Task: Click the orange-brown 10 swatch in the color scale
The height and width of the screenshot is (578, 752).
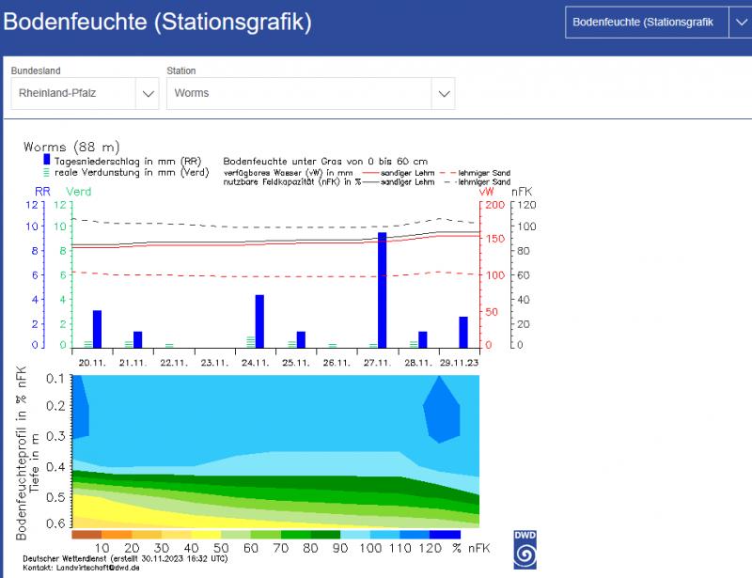Action: [x=87, y=534]
